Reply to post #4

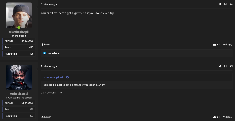(x=228, y=44)
